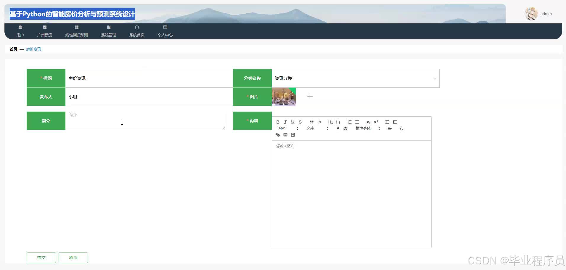Open the 文本 heading style dropdown
566x270 pixels.
coord(318,128)
